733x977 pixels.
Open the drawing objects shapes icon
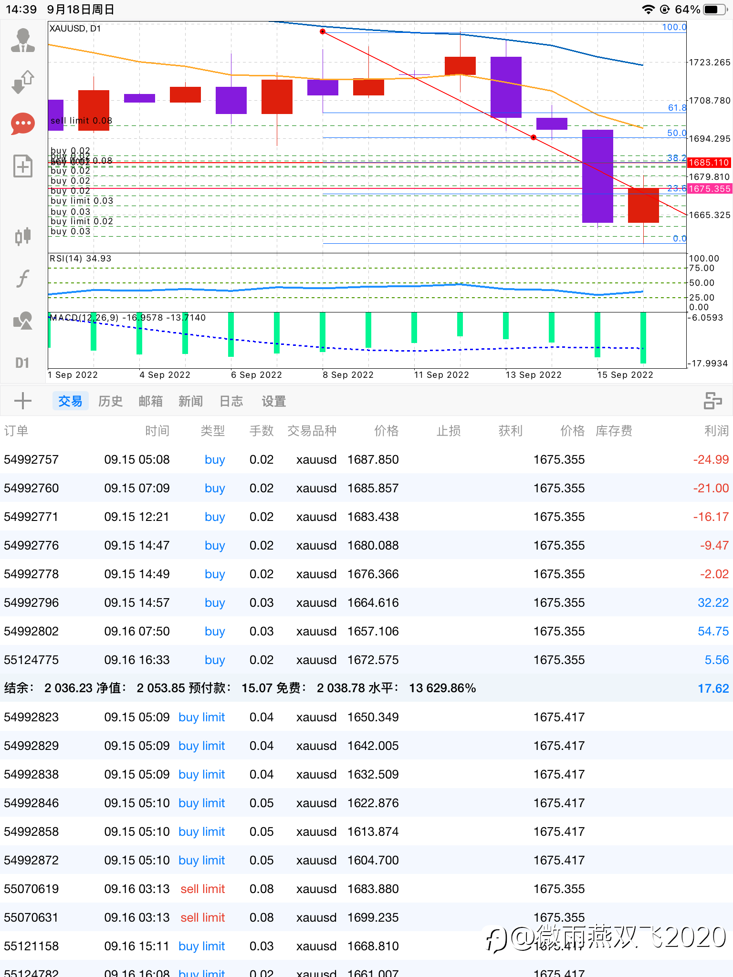coord(23,321)
